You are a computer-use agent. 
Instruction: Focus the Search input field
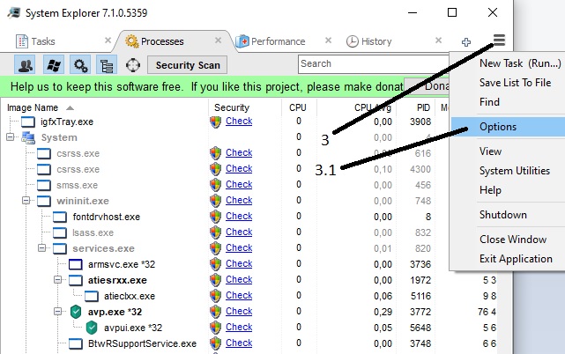point(374,64)
